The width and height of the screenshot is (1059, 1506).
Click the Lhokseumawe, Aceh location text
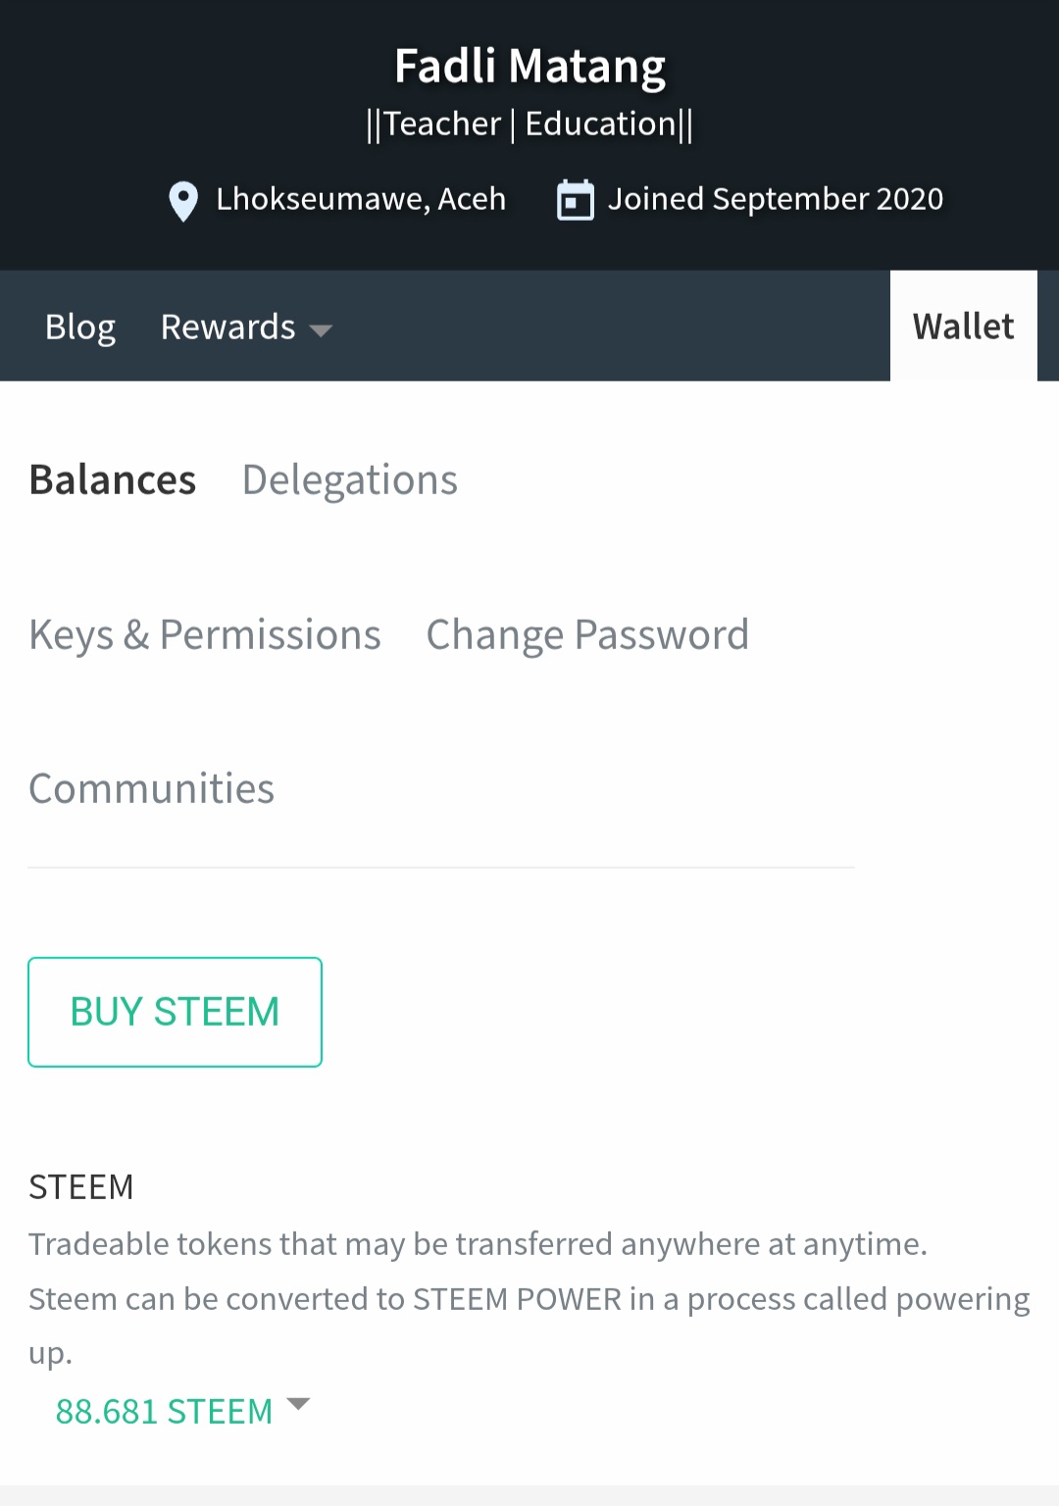(x=361, y=199)
